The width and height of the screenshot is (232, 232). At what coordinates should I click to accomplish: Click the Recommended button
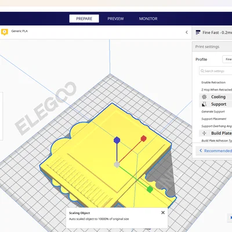[x=214, y=151]
